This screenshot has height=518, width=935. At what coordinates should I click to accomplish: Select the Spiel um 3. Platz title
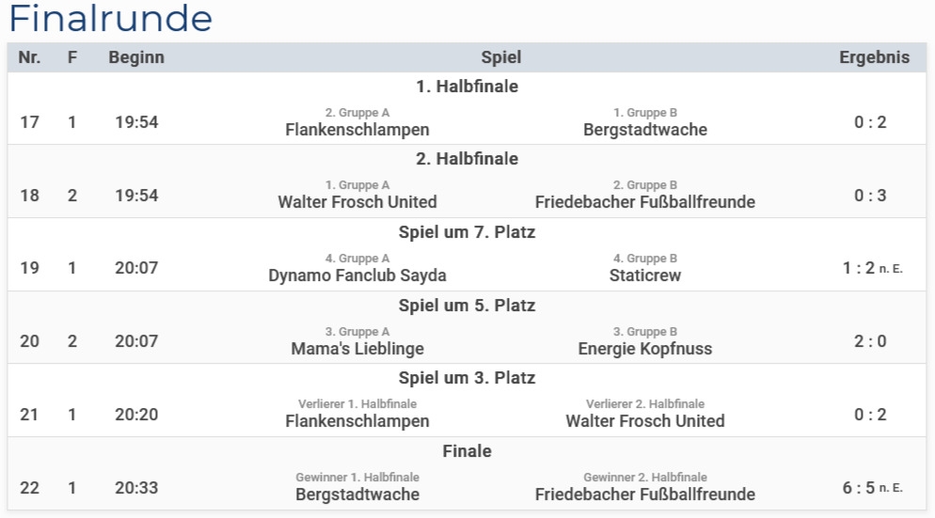point(467,378)
